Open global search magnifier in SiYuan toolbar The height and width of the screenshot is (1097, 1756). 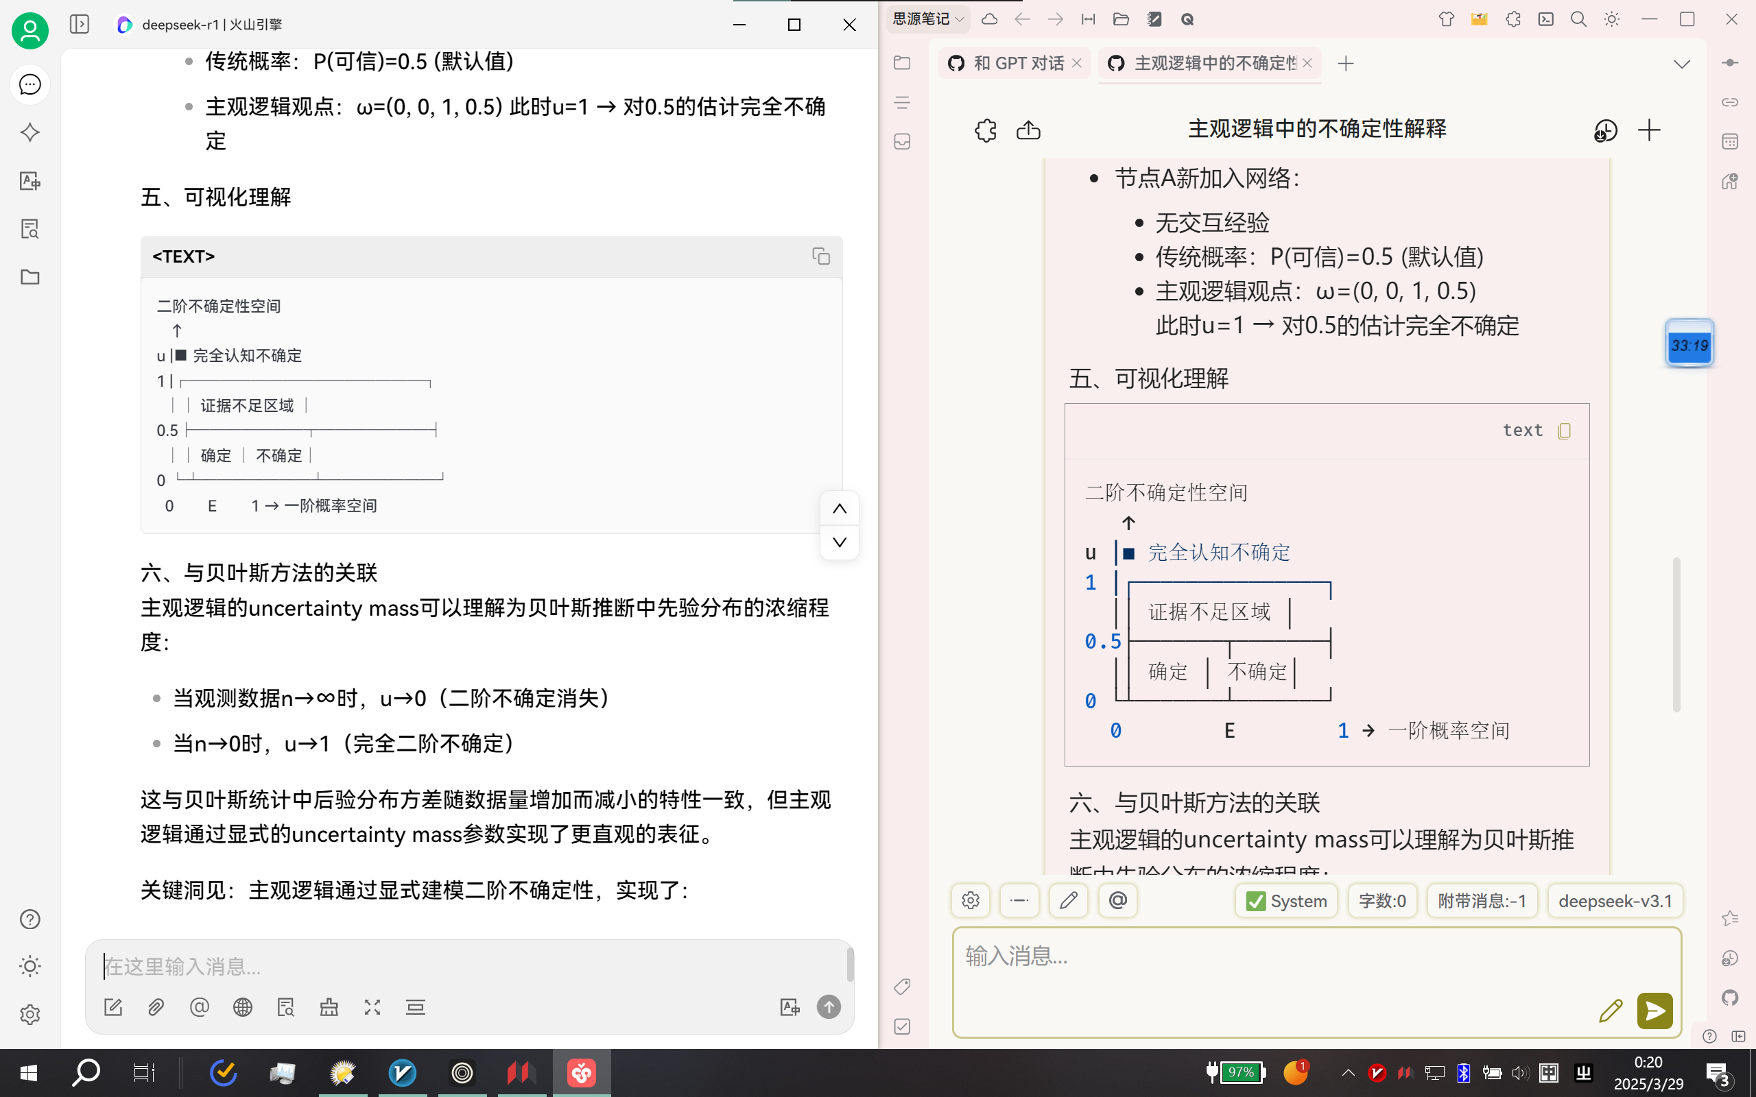1578,20
